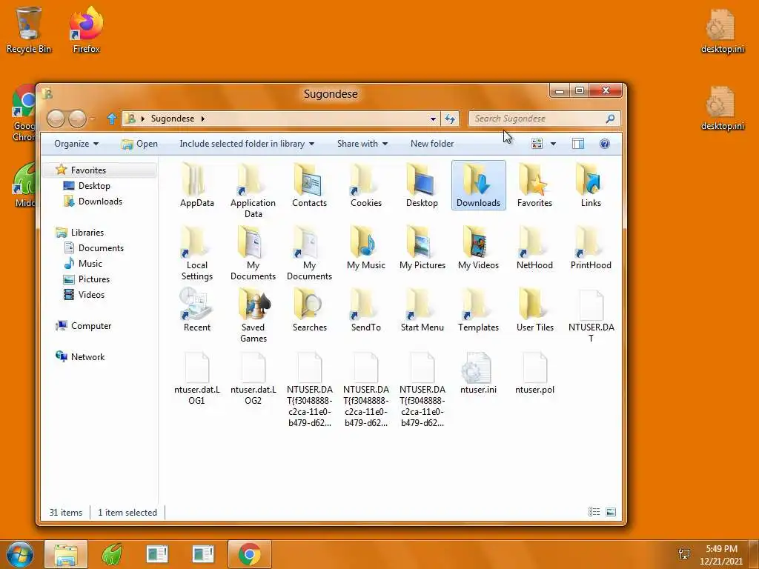Select the Desktop folder in file pane
Image resolution: width=759 pixels, height=569 pixels.
click(422, 186)
